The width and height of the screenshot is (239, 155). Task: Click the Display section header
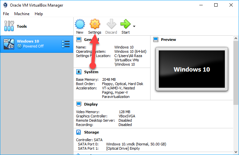coord(91,104)
